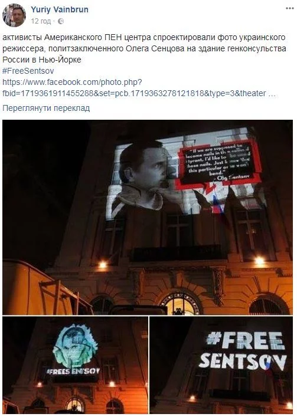Click the Russian flag in main photo
297x417 pixels.
click(x=218, y=203)
